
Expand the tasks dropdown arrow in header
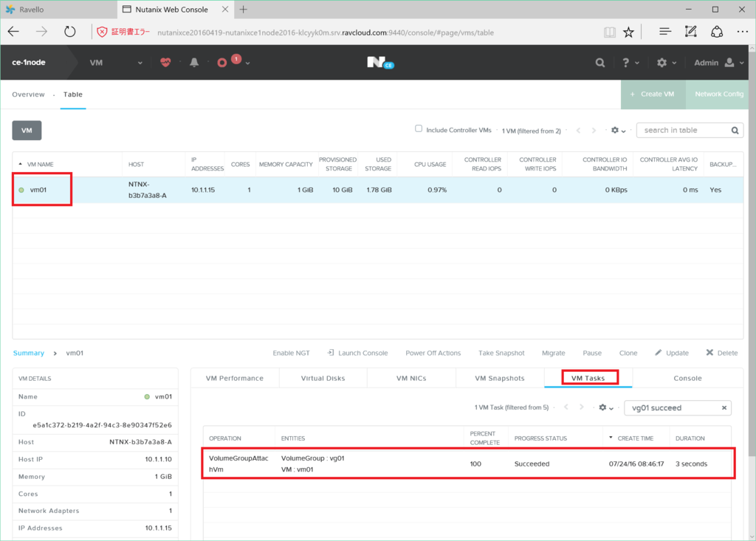(248, 63)
